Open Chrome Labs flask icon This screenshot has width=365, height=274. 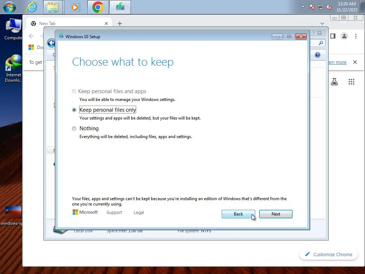click(334, 82)
